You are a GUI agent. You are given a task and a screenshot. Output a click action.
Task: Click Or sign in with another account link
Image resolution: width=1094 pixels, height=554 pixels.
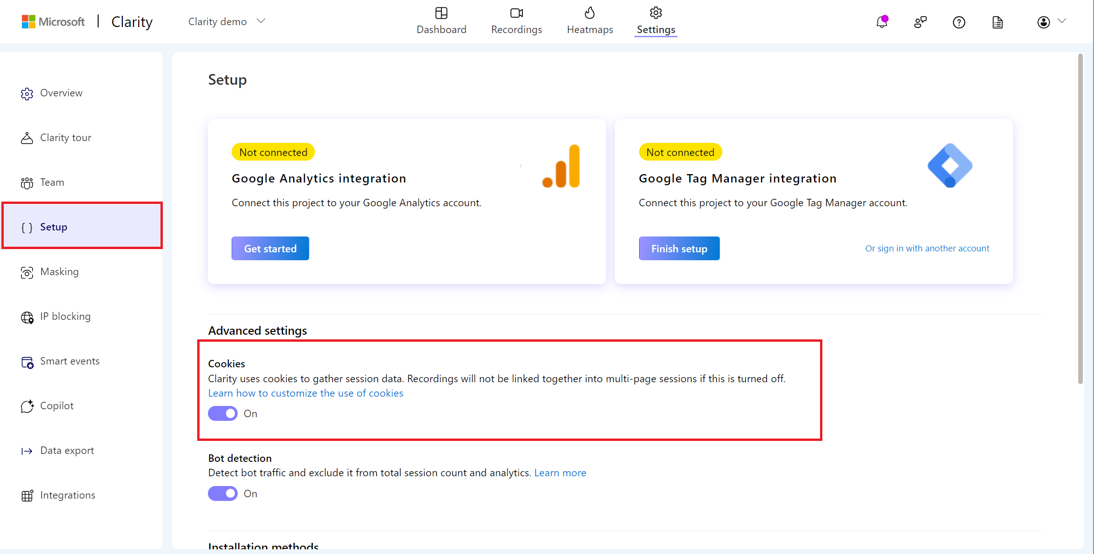(x=927, y=248)
